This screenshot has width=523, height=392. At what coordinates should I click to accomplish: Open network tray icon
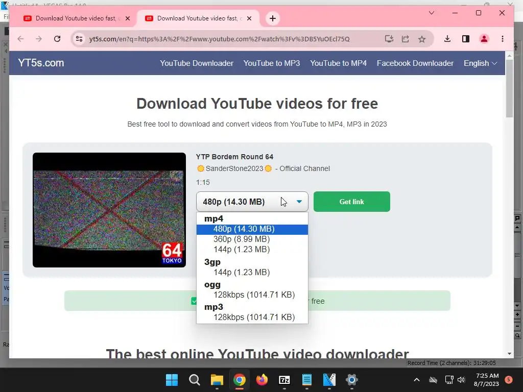tap(449, 380)
